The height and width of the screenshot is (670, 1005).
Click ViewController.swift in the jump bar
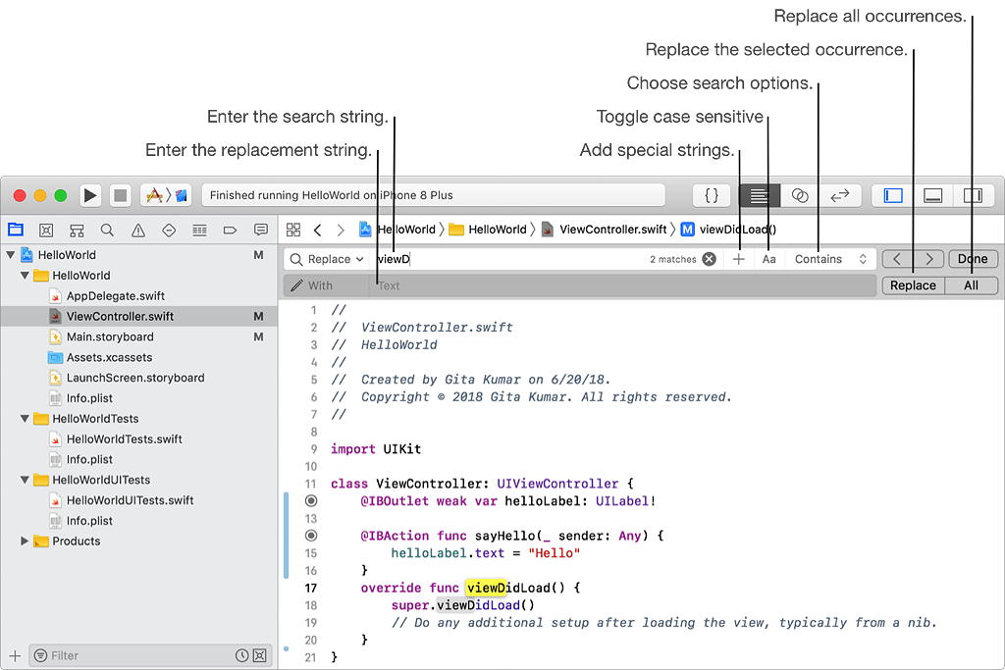605,230
